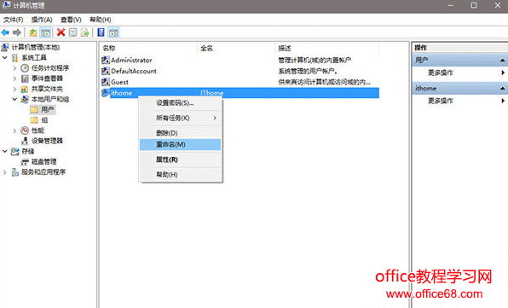Expand the 性能 tree node
The width and height of the screenshot is (508, 308).
[x=14, y=131]
